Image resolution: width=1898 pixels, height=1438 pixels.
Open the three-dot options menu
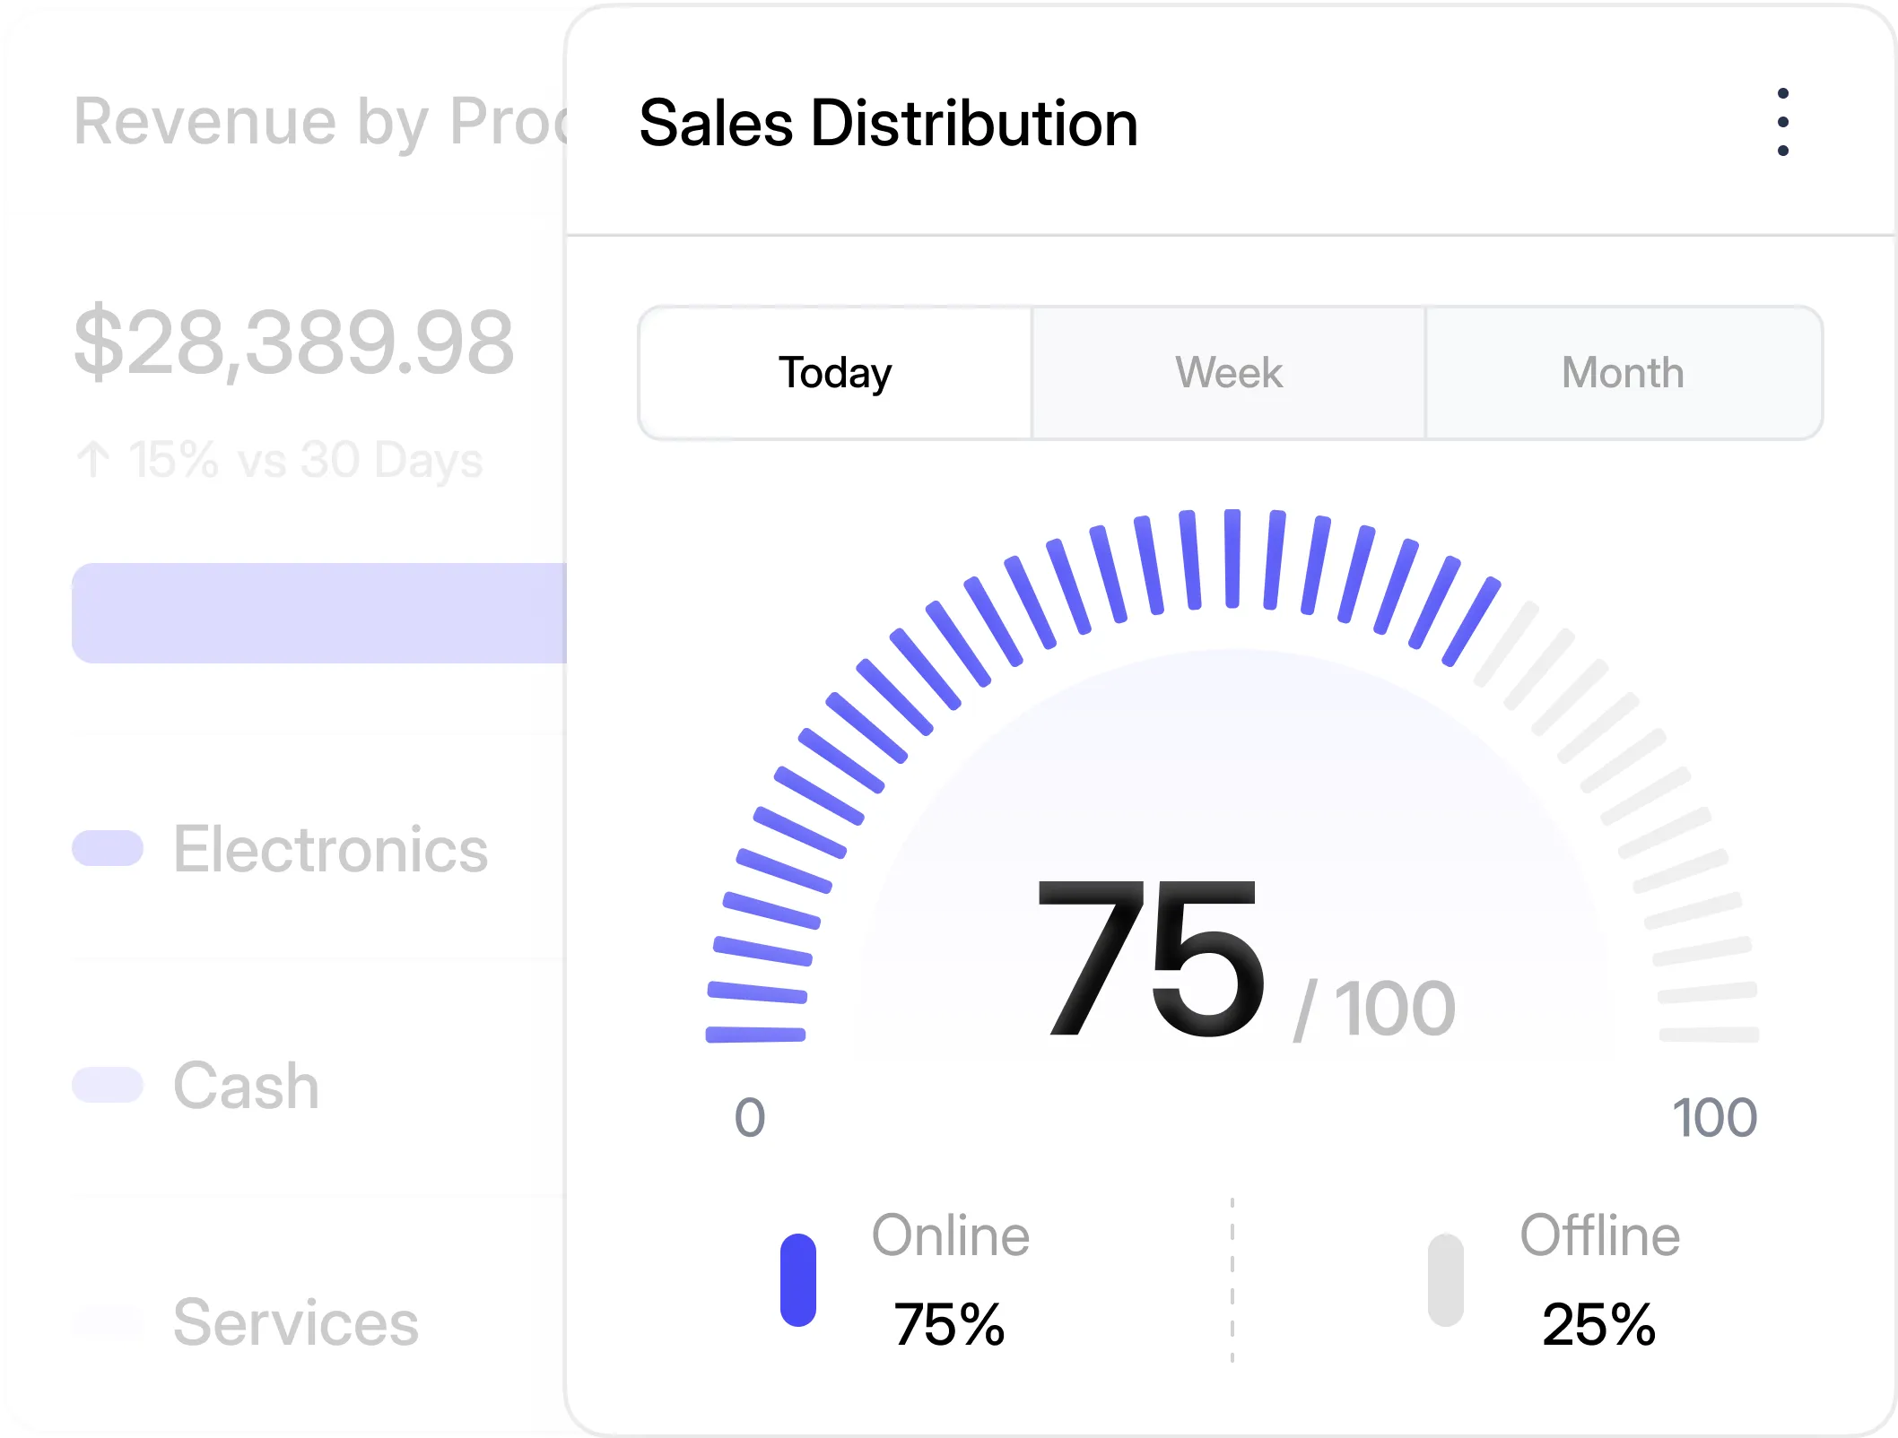(x=1782, y=122)
